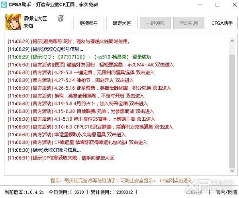239x198 pixels.
Task: Open the 绑定大区 button
Action: 122,23
